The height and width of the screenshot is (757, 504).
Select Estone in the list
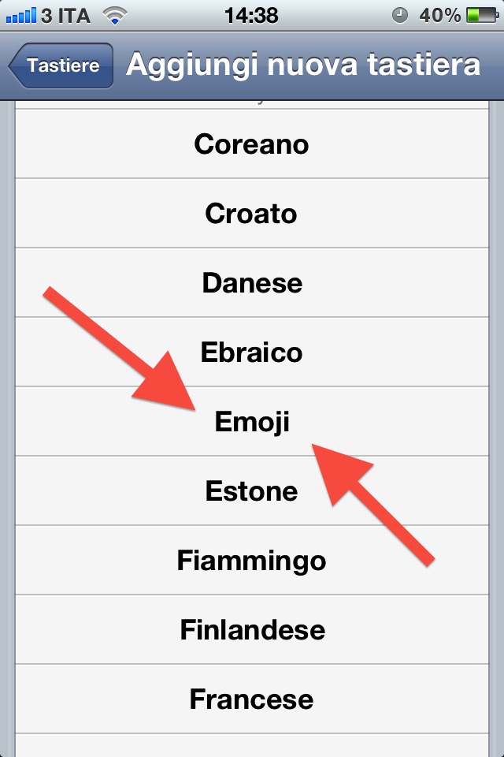tap(251, 491)
